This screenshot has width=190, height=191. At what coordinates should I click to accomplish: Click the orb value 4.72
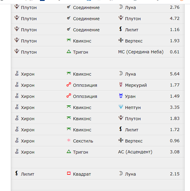point(175,18)
